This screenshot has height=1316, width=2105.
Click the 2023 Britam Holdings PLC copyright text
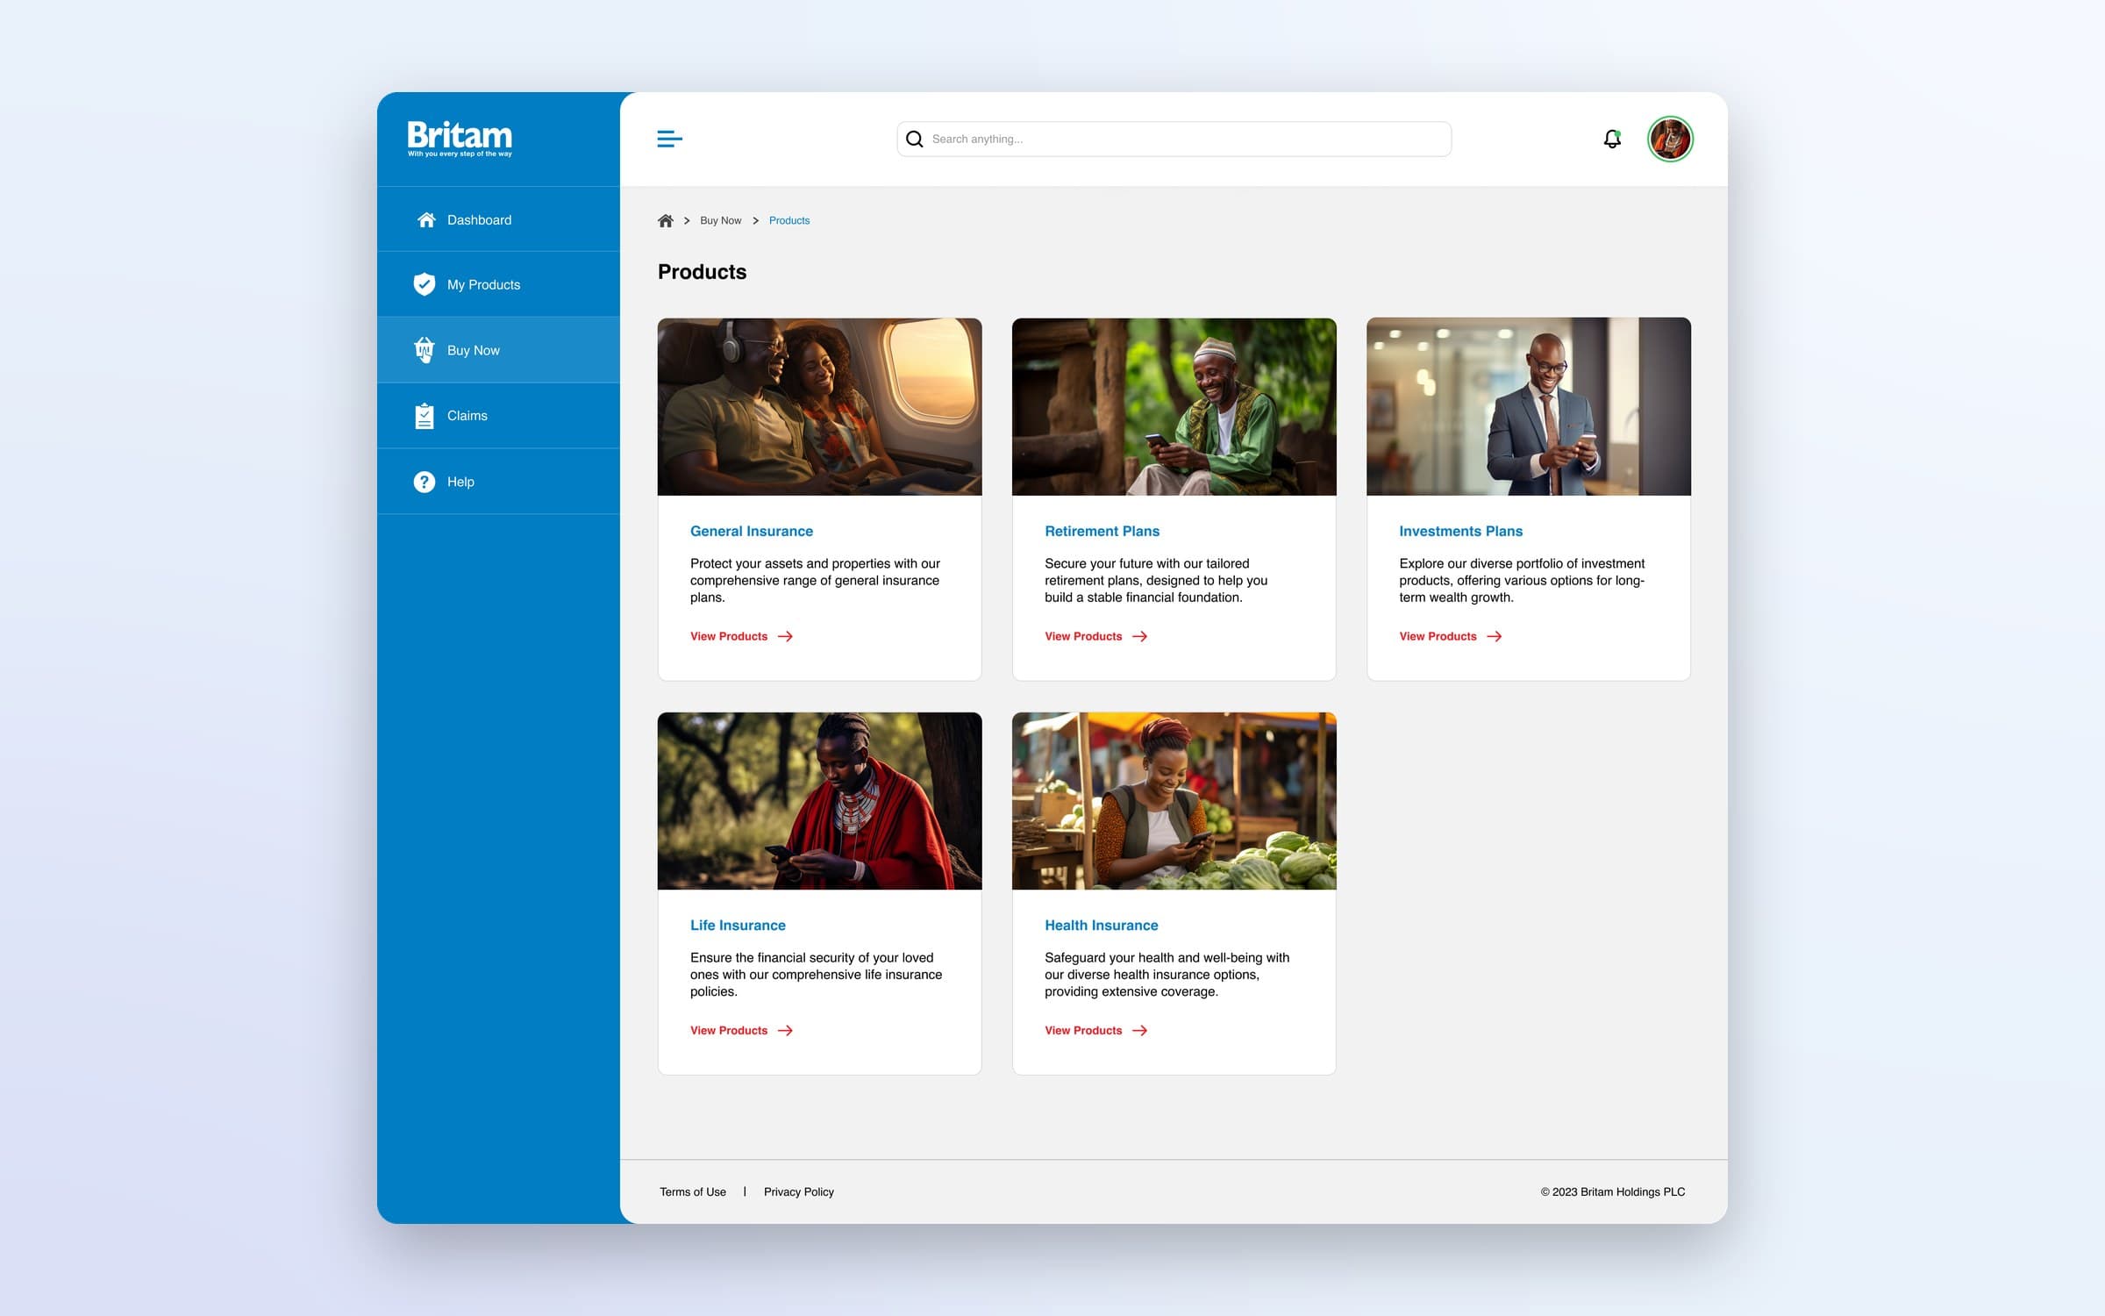pos(1612,1191)
